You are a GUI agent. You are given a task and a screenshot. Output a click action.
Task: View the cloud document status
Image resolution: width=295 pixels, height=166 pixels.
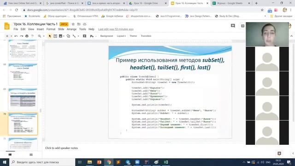(x=84, y=24)
